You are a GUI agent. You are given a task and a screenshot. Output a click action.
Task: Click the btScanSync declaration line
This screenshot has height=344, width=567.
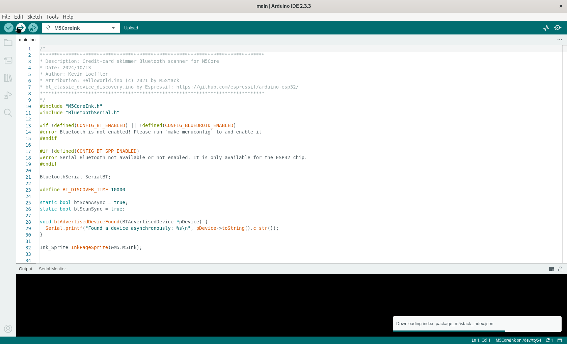[x=82, y=209]
